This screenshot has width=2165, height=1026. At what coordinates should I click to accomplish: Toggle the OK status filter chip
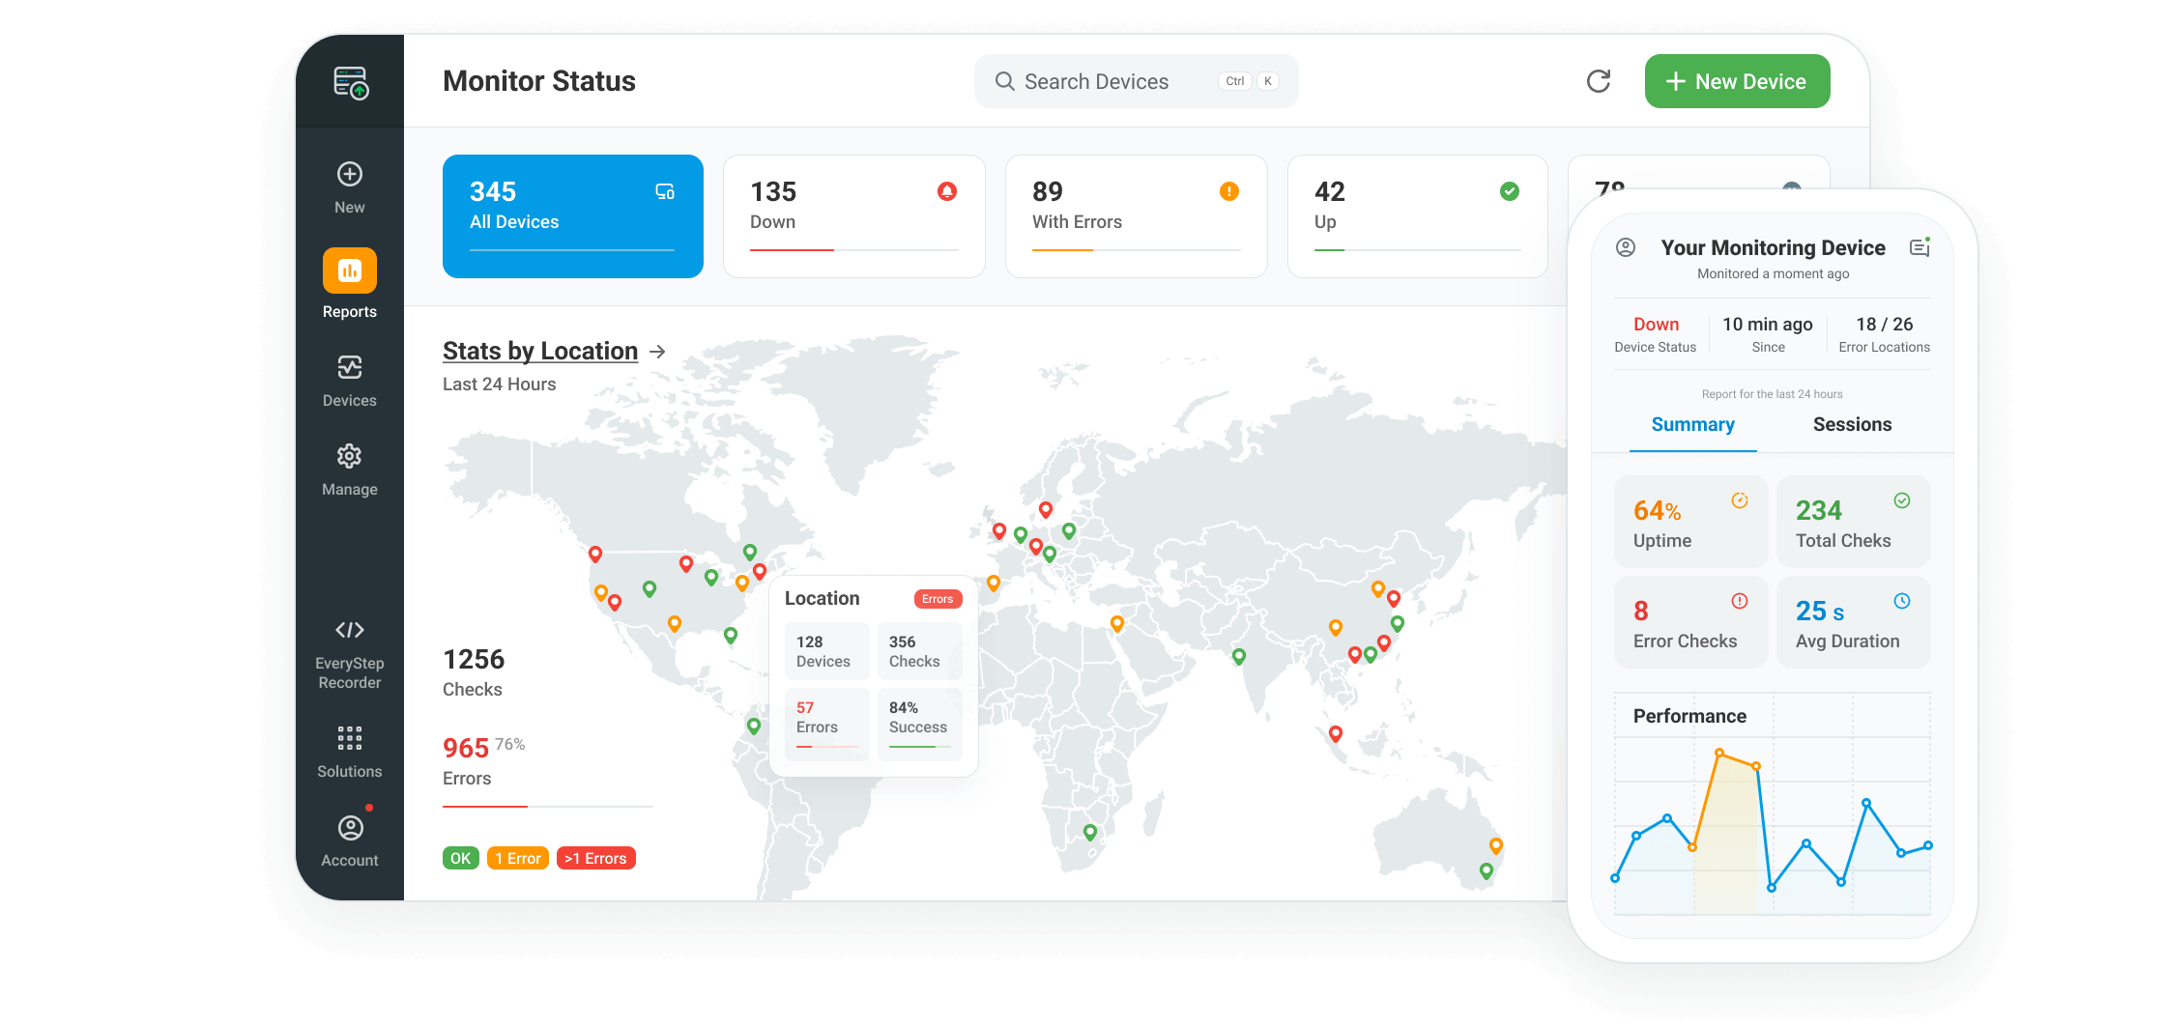pyautogui.click(x=461, y=858)
